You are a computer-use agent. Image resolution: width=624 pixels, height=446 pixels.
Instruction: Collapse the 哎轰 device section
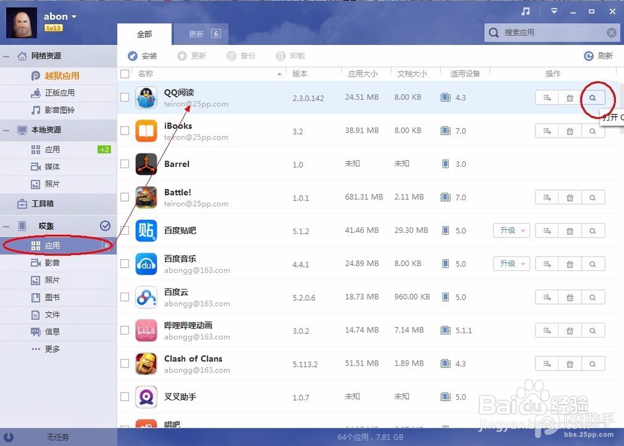pos(6,226)
